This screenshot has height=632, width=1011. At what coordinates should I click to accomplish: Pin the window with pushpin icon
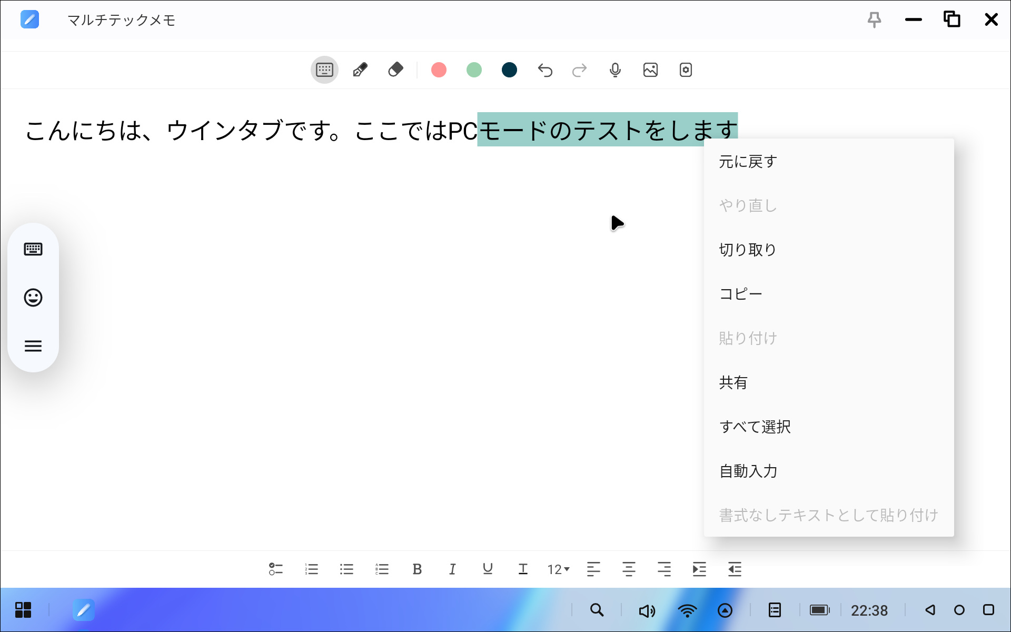(x=874, y=20)
